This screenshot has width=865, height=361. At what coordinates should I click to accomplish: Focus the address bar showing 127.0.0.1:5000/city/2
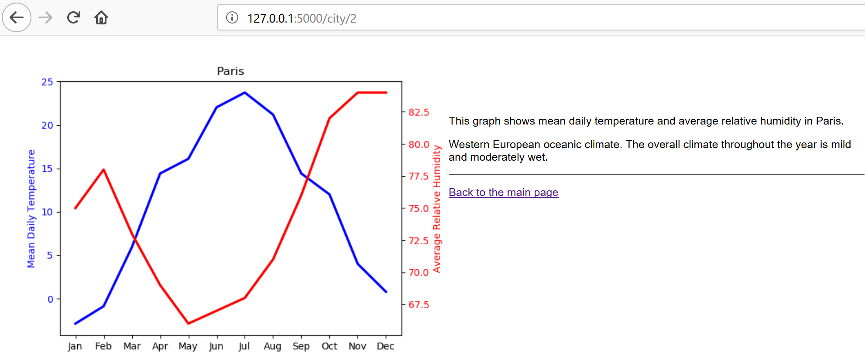point(541,18)
